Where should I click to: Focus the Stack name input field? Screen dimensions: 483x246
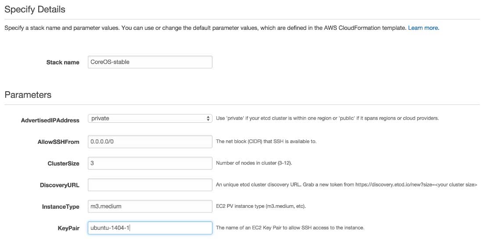pos(150,62)
